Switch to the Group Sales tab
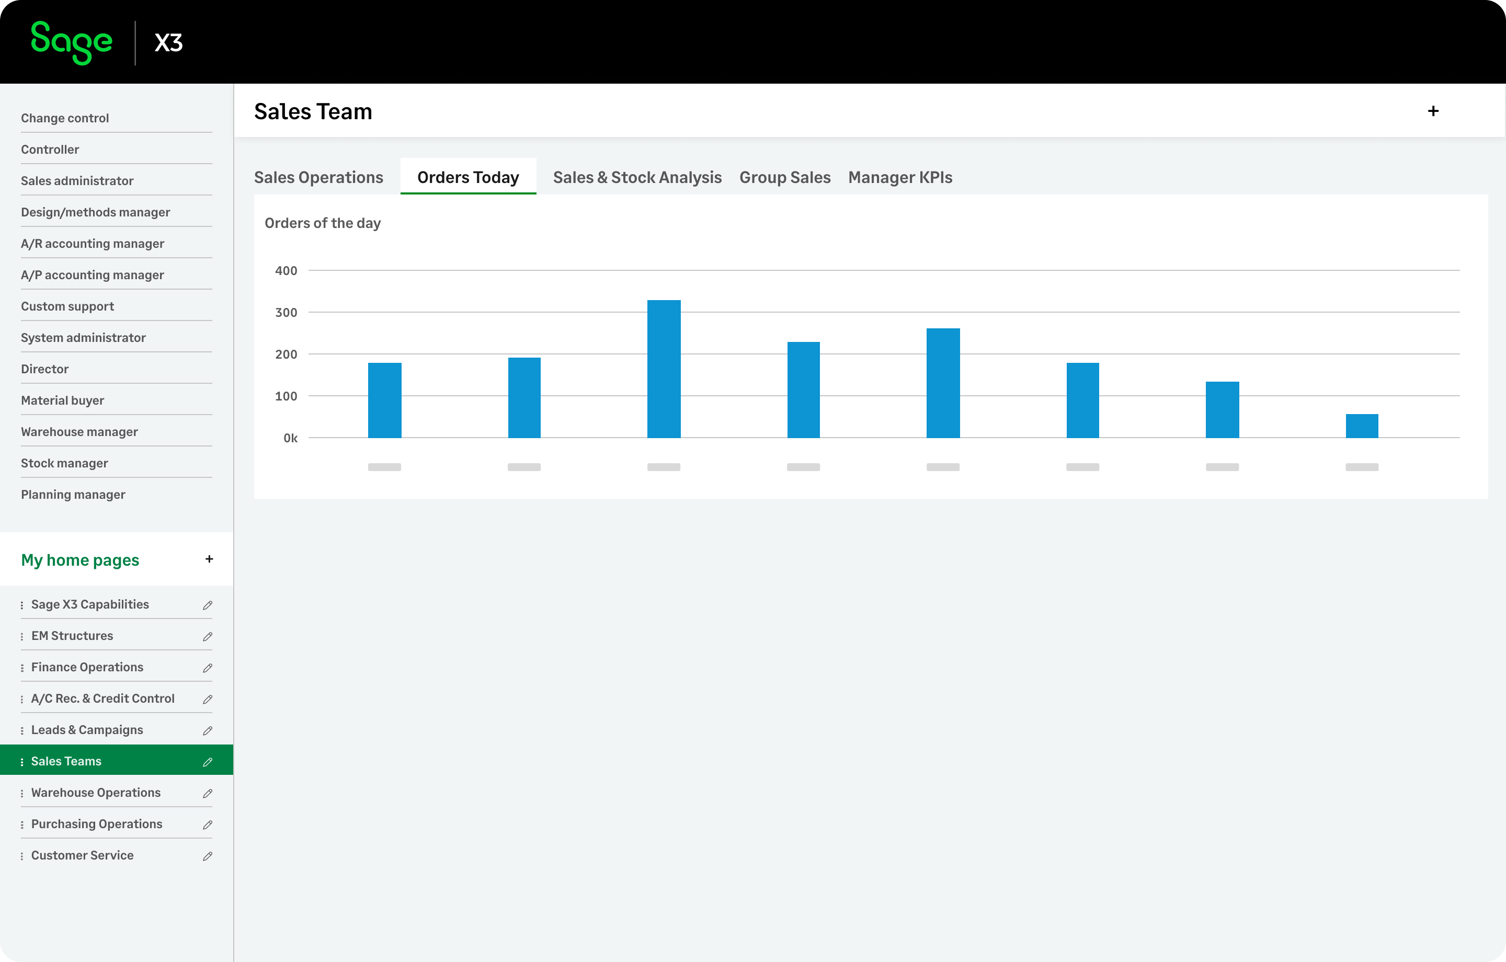 point(784,177)
